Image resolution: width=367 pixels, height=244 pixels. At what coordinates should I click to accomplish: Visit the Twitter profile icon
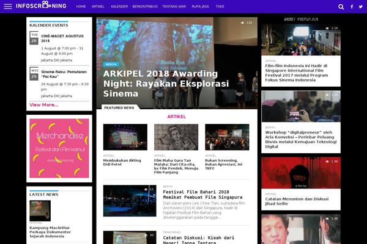361,7
